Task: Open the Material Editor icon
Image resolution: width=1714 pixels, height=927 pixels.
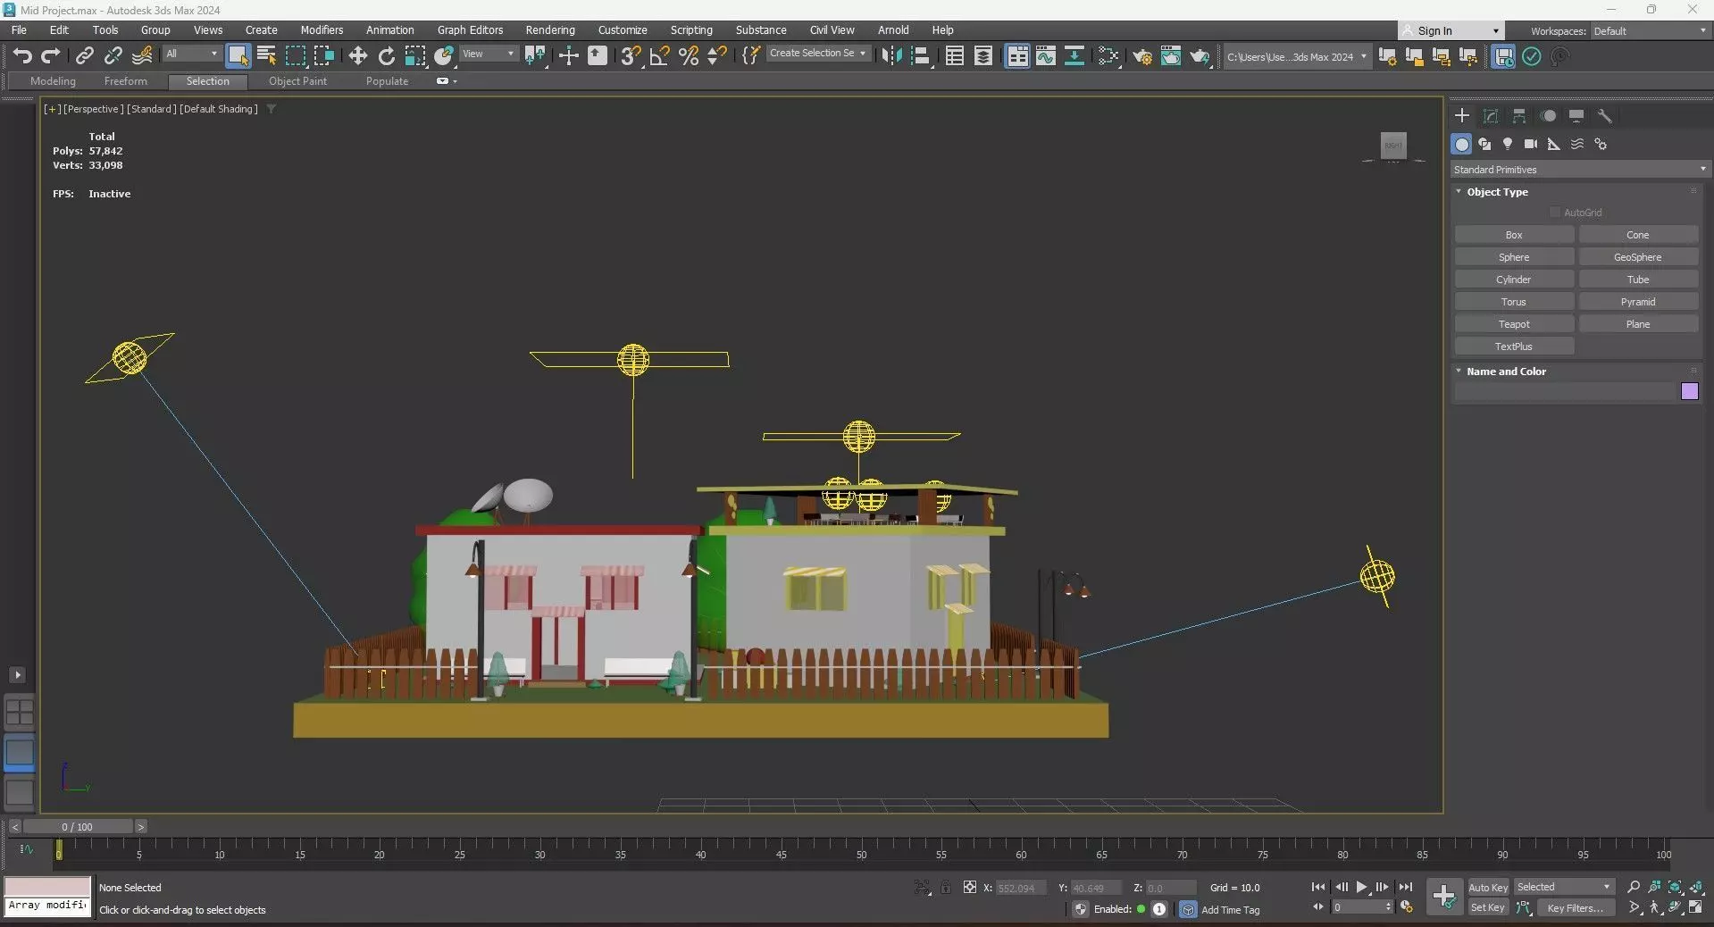Action: tap(1108, 56)
